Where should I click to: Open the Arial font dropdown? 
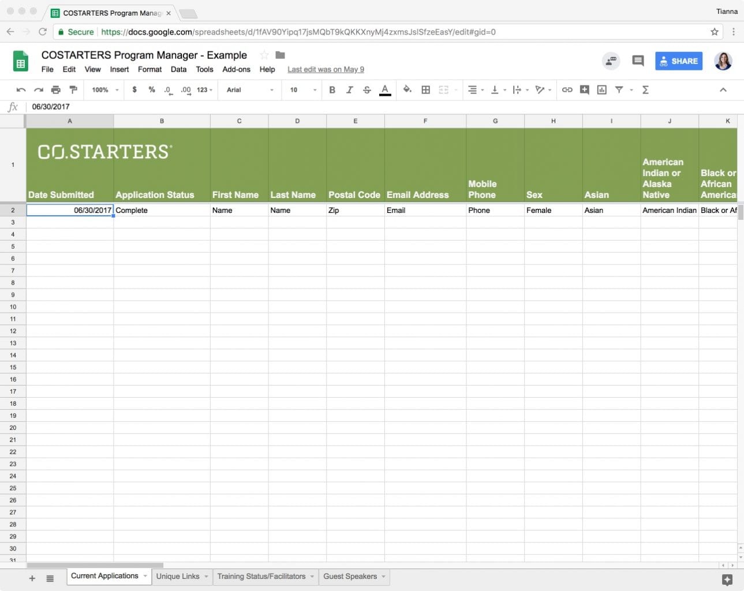(x=250, y=90)
